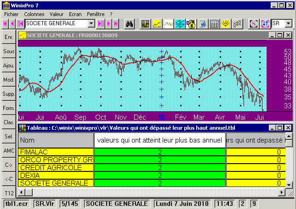Image resolution: width=296 pixels, height=209 pixels.
Task: Click the WinixPro 7 bank building icon
Action: click(6, 5)
